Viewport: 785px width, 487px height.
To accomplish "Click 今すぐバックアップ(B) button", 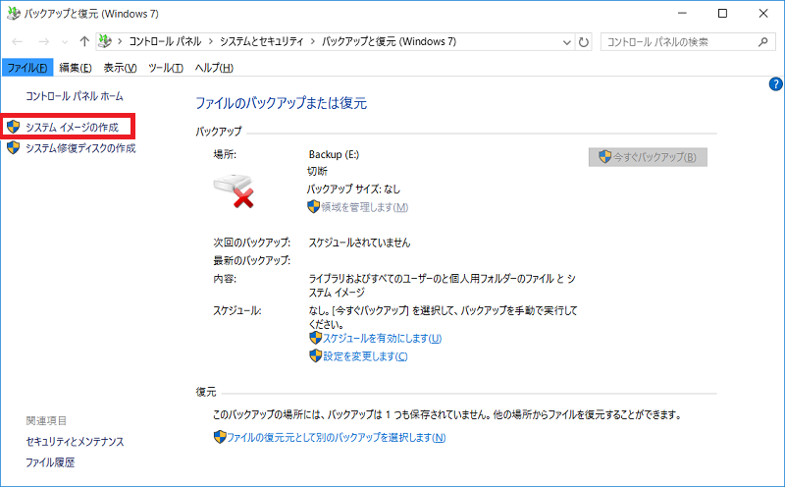I will [648, 157].
